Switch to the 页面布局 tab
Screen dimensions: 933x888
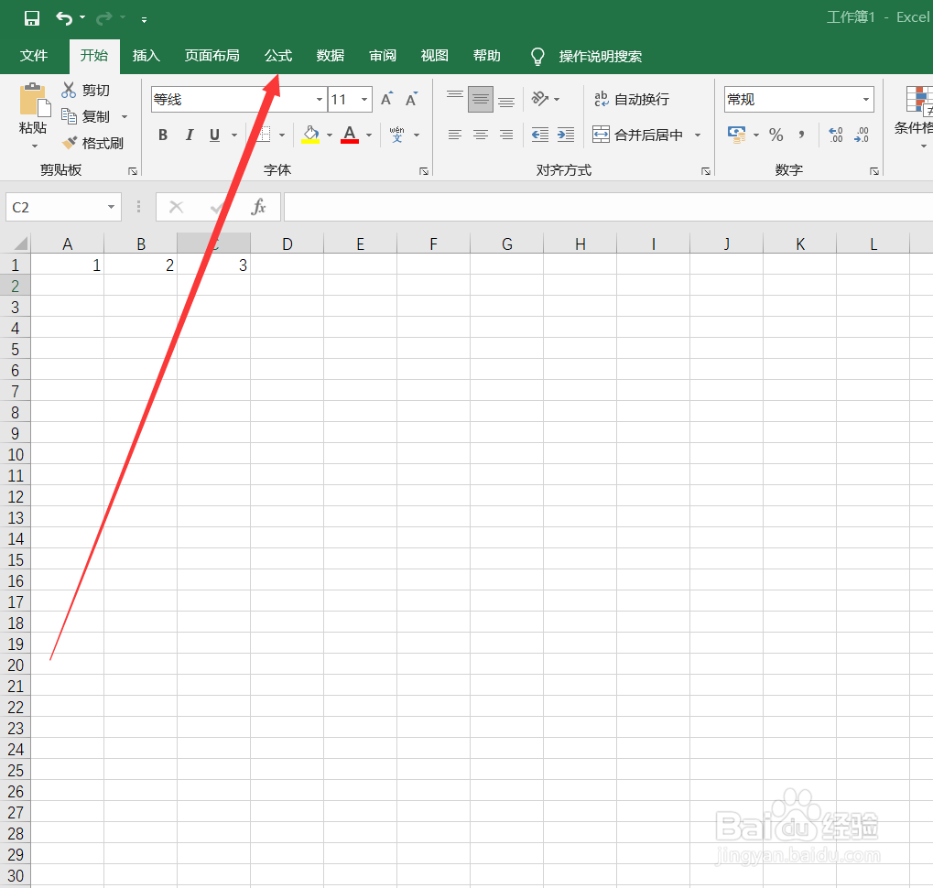point(212,56)
